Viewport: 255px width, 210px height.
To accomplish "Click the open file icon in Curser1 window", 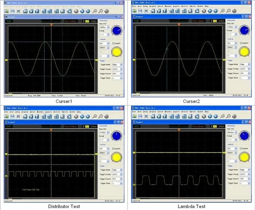I will [7, 11].
